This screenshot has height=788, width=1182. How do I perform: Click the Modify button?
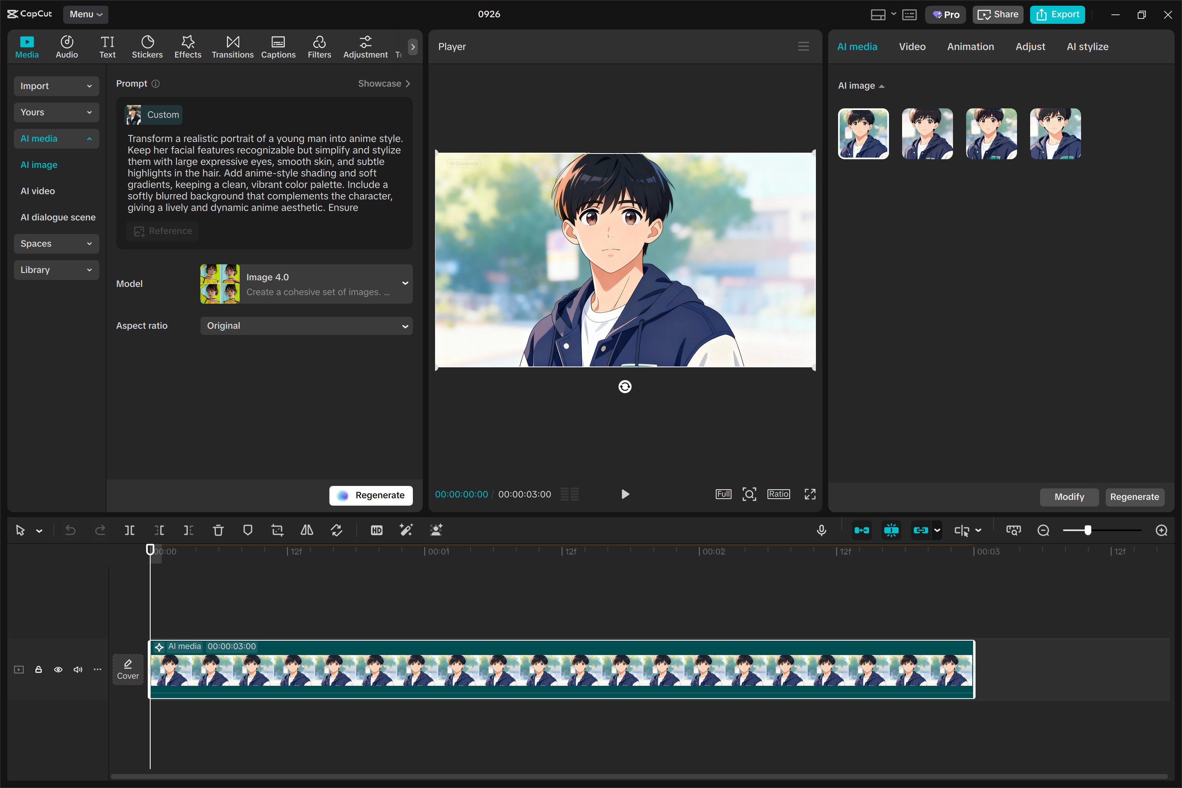point(1068,497)
